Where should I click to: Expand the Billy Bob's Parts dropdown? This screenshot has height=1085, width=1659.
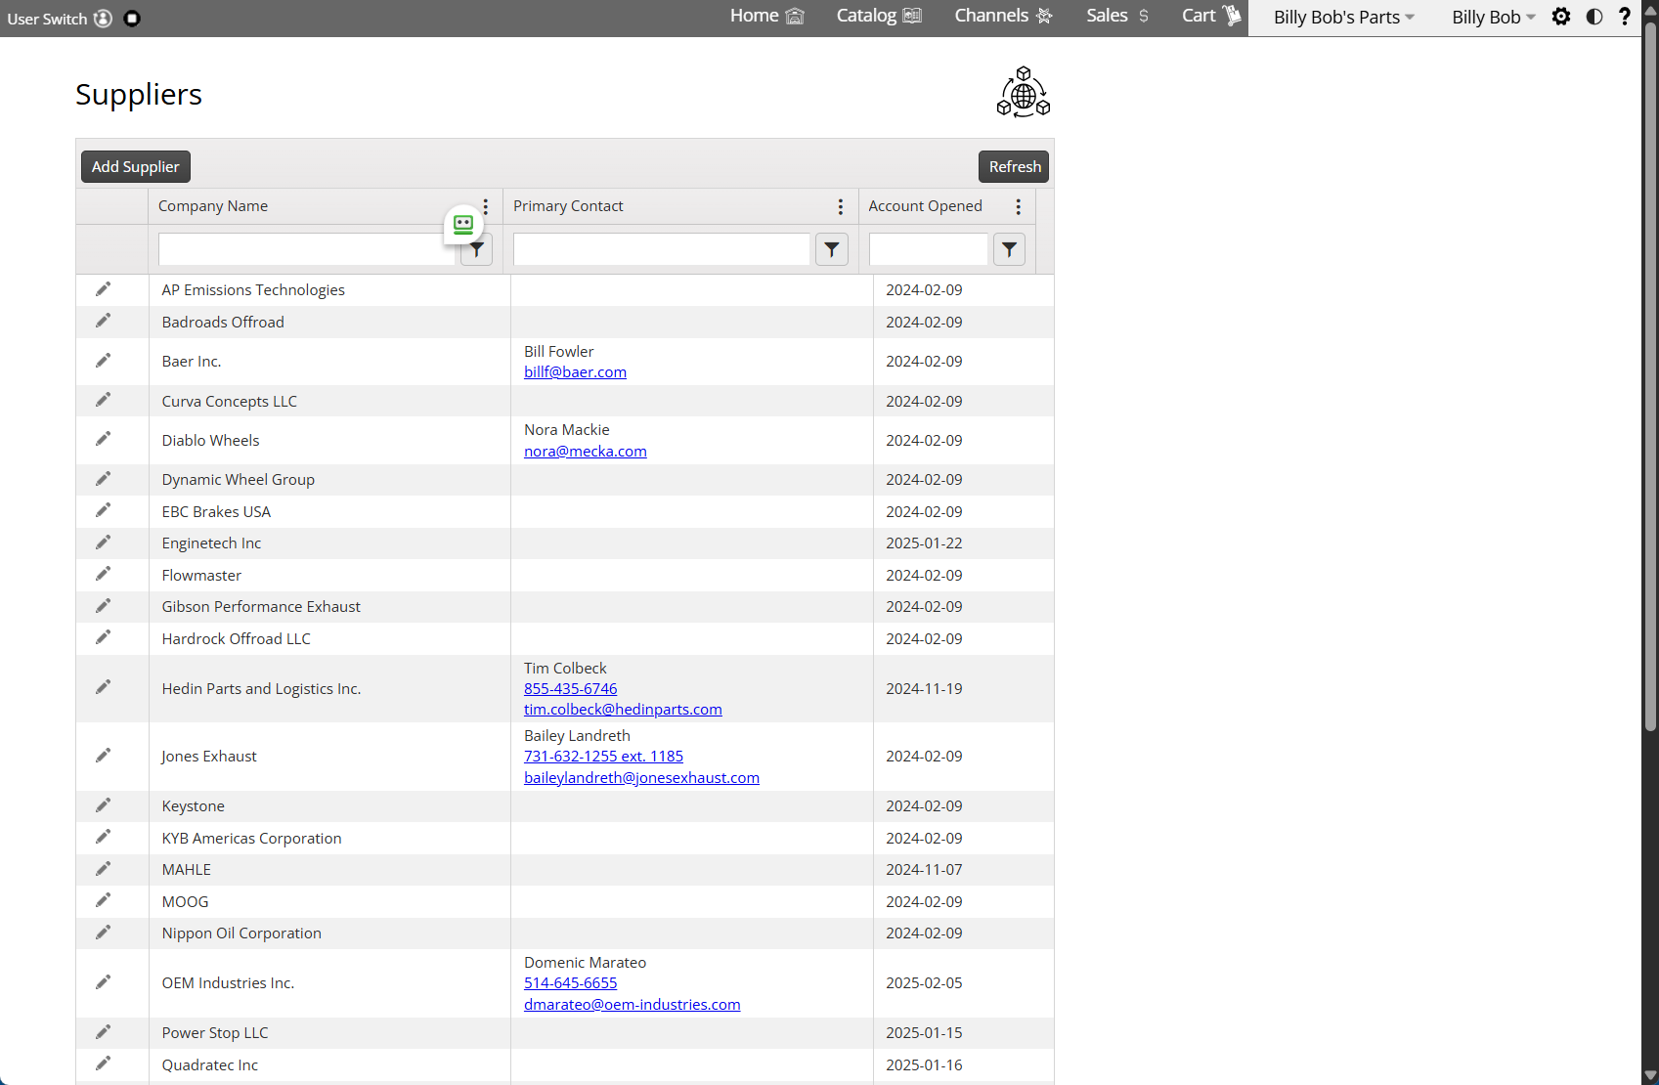click(1344, 18)
